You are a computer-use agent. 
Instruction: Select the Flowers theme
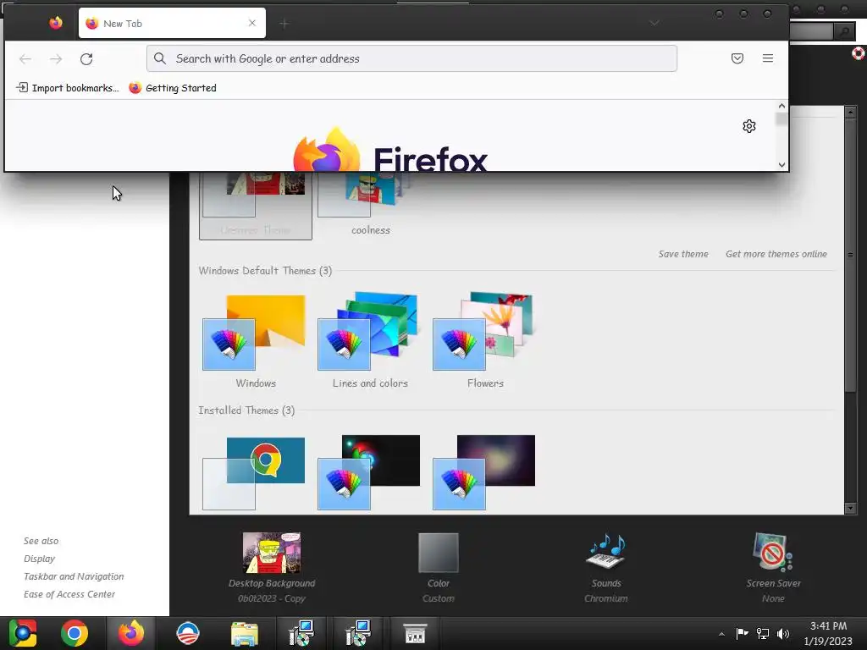[485, 342]
